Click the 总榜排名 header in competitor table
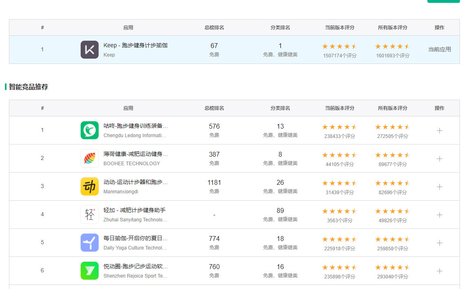 pos(214,108)
